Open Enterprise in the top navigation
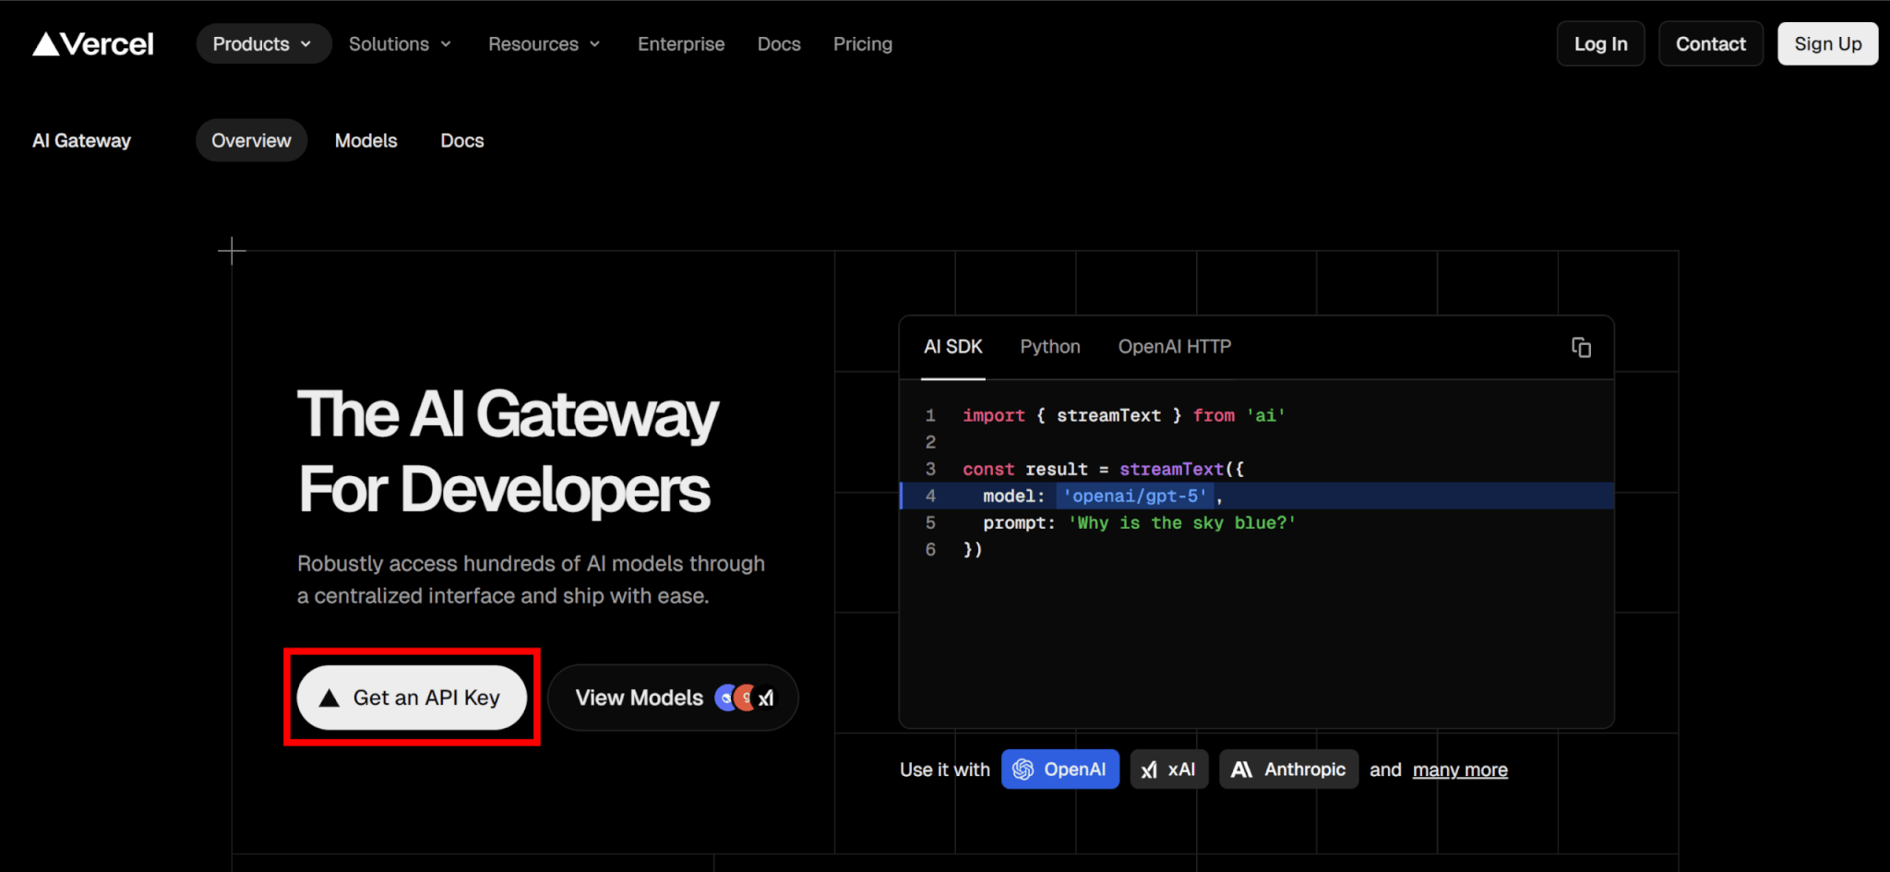The height and width of the screenshot is (872, 1890). (680, 44)
